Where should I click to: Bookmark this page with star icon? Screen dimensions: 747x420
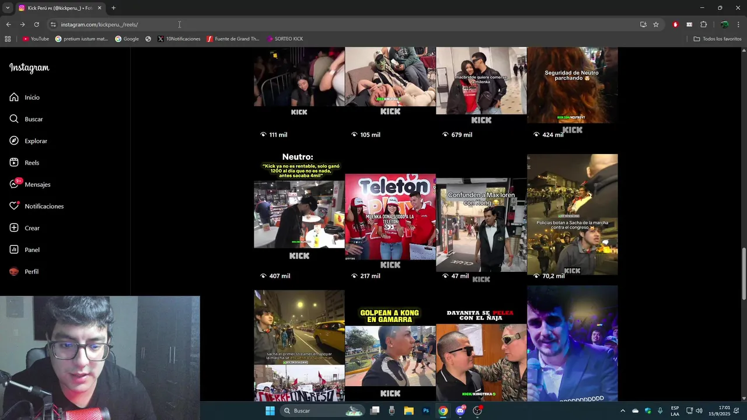(656, 24)
